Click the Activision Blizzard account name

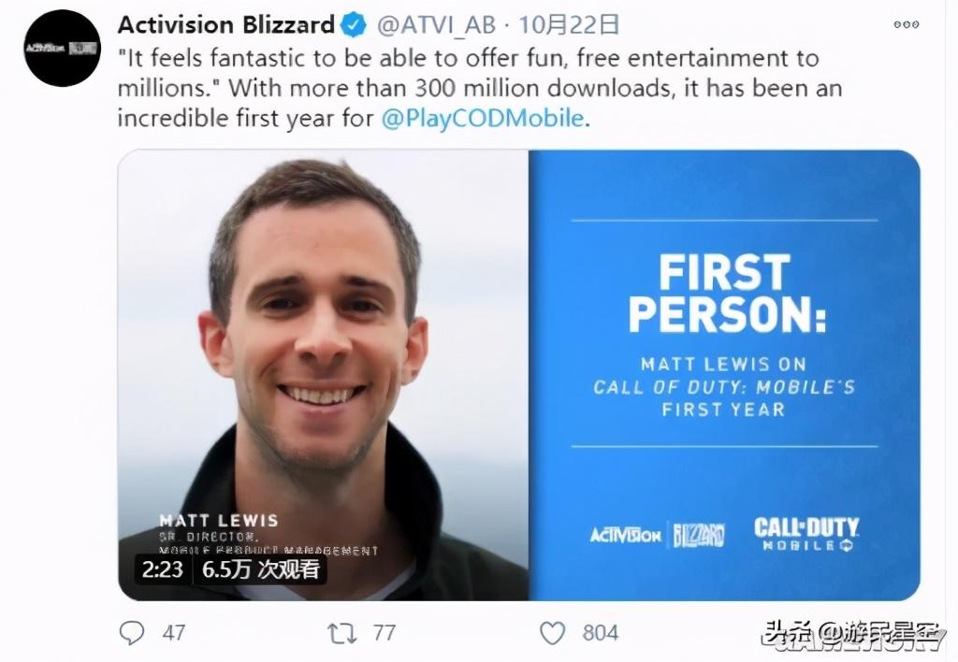click(226, 25)
